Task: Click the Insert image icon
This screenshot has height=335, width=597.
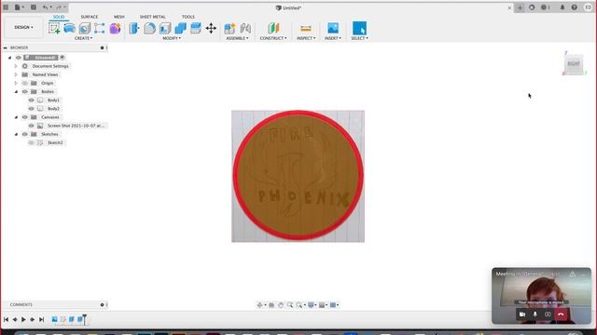Action: click(333, 28)
